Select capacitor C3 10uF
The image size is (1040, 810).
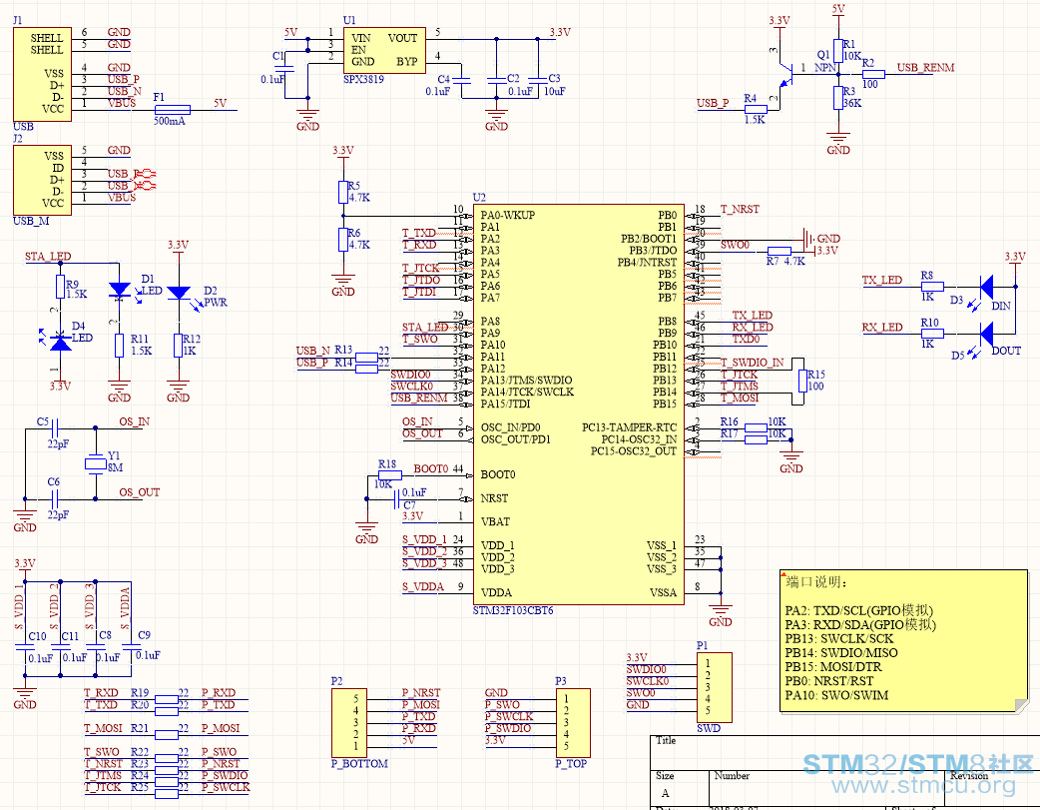(x=537, y=80)
